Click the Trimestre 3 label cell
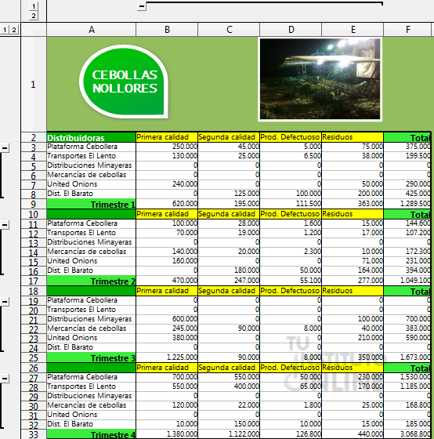Image resolution: width=434 pixels, height=439 pixels. click(x=91, y=357)
